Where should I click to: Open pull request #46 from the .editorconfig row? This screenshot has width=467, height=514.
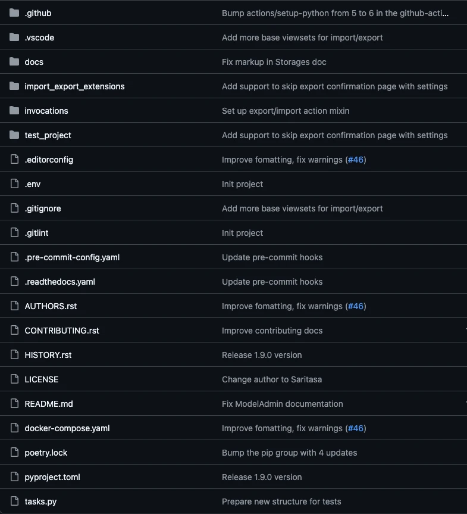pos(355,159)
